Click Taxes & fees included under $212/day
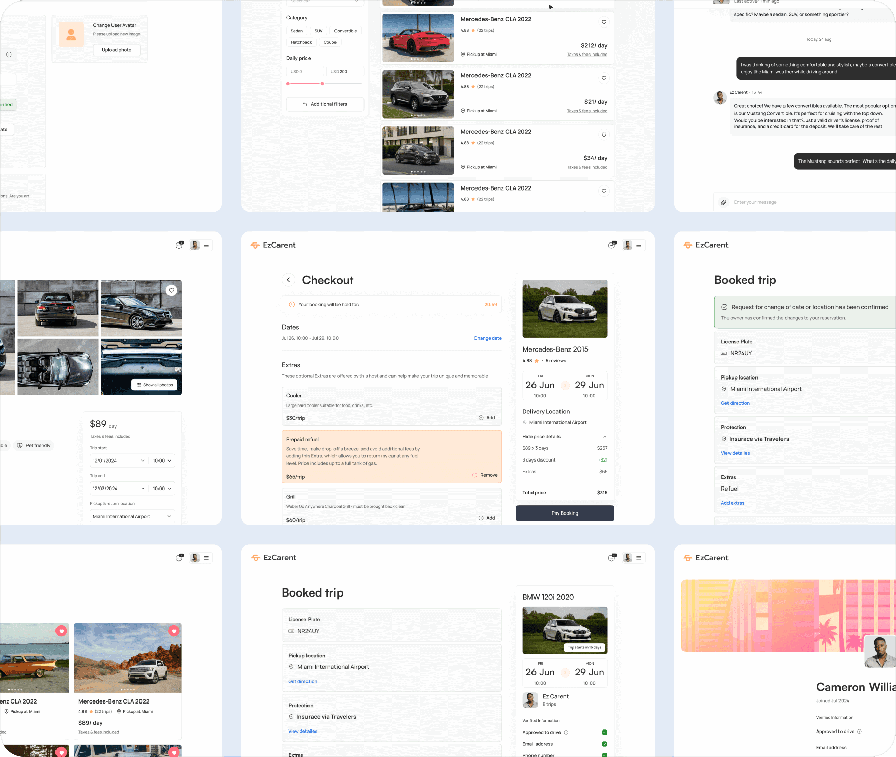The height and width of the screenshot is (757, 896). 587,55
